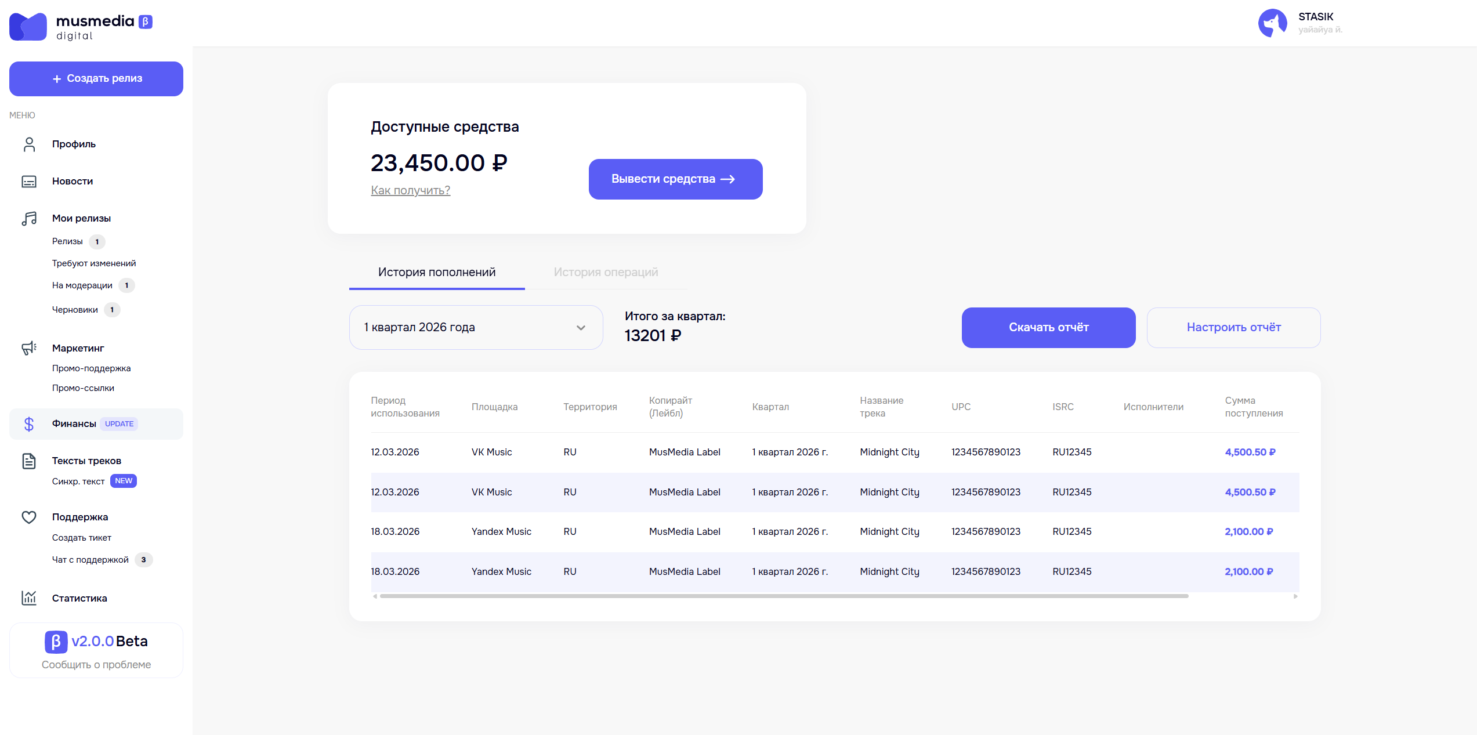Click the Создать релиз button
Screen dimensions: 1477x735
pos(96,79)
